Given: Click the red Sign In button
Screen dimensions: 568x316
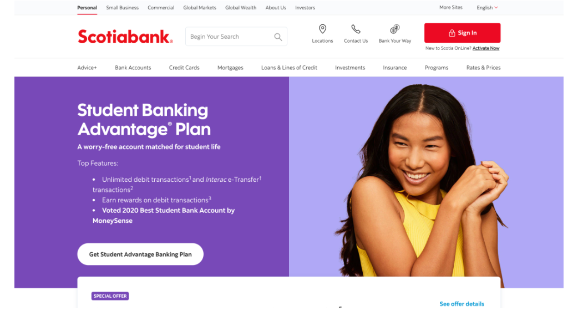Looking at the screenshot, I should 462,33.
